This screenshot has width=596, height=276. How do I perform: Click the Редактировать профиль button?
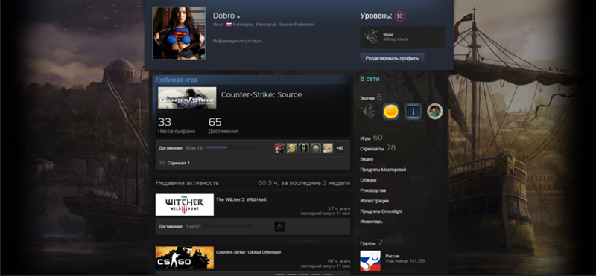[x=392, y=58]
